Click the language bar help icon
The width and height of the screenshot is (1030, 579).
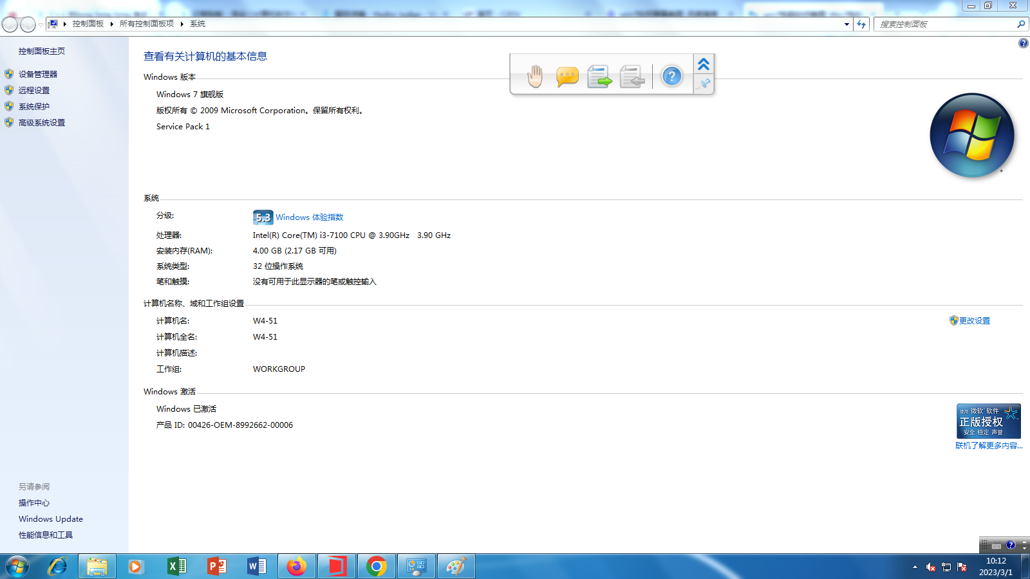(1011, 546)
